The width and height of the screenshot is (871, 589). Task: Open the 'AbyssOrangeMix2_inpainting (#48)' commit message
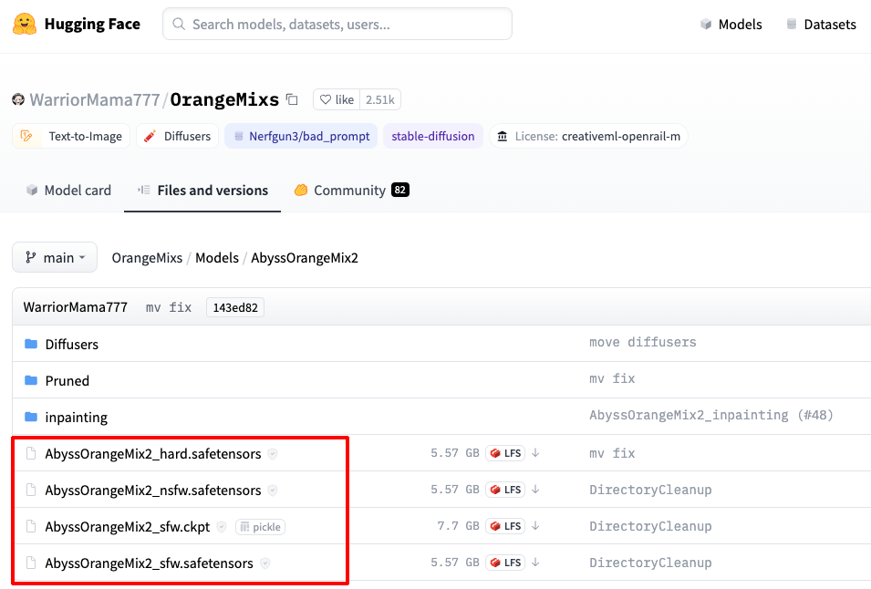pos(711,415)
